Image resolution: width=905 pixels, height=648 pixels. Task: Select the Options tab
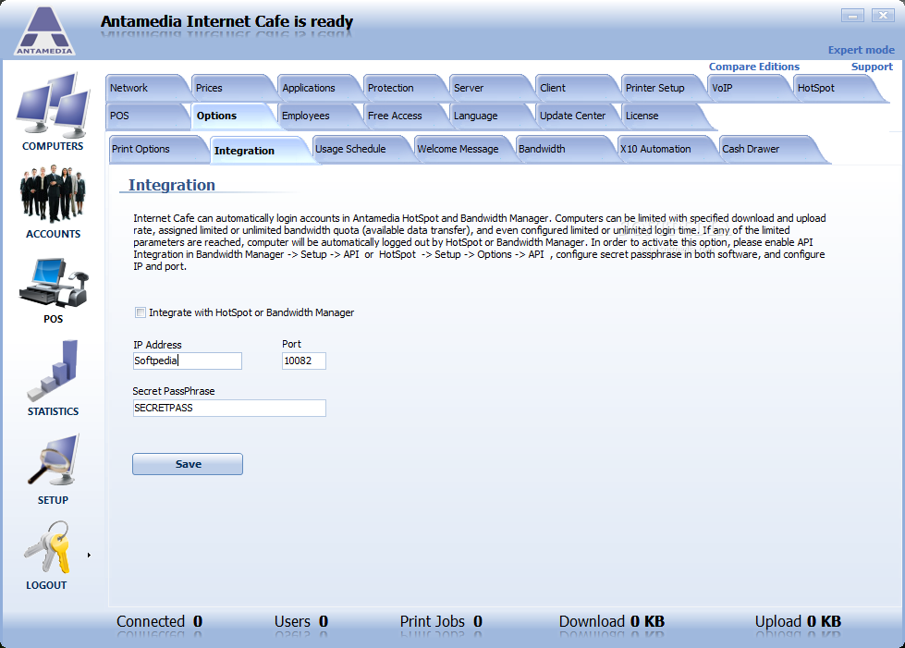(x=232, y=116)
